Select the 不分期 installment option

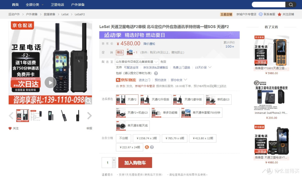click(x=123, y=138)
